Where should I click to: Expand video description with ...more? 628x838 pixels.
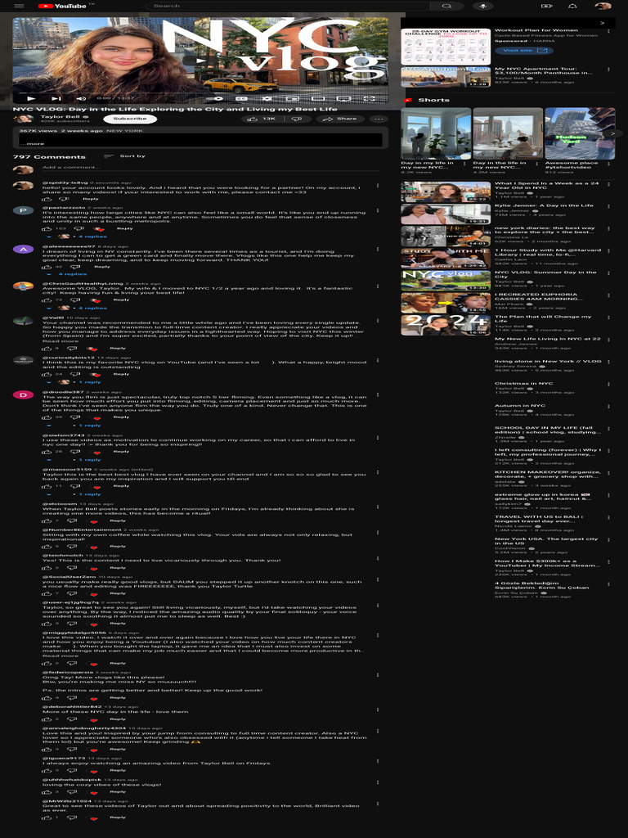pyautogui.click(x=32, y=144)
